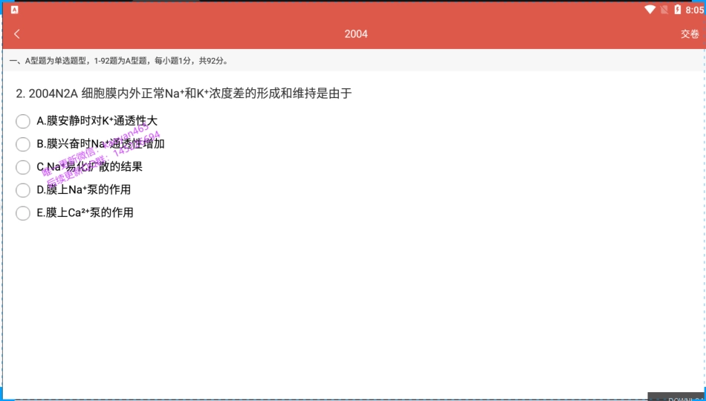The image size is (706, 401).
Task: Click the 8:05 clock in status bar
Action: point(694,10)
